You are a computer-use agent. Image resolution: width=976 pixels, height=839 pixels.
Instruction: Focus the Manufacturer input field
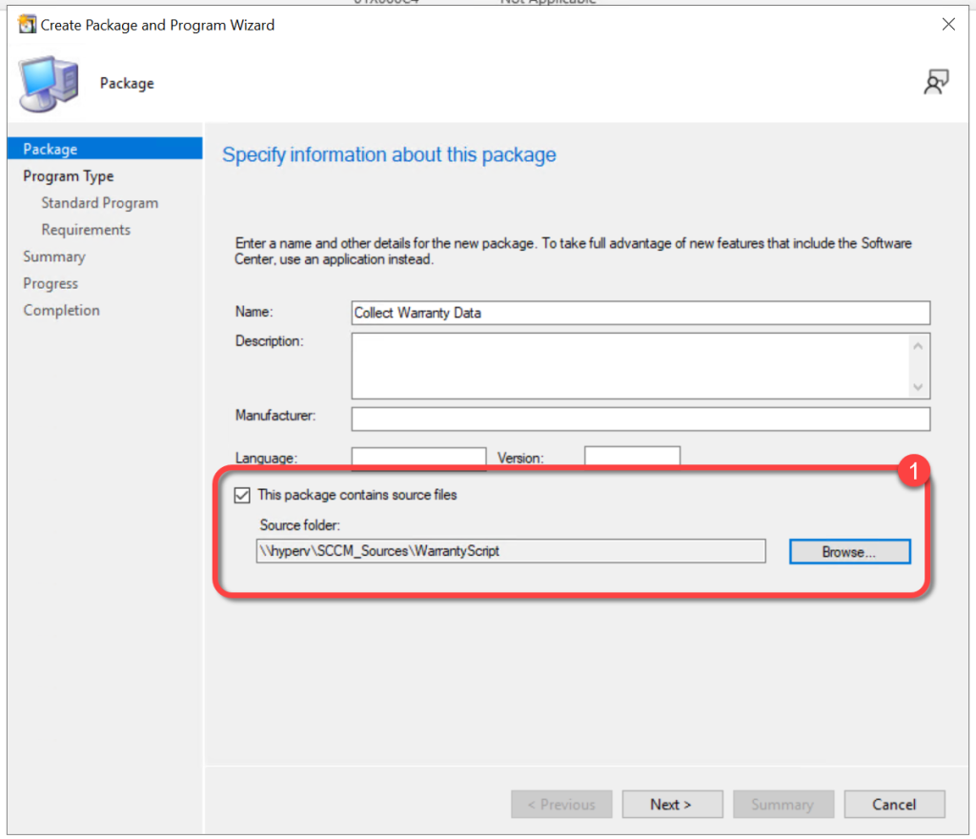point(640,419)
